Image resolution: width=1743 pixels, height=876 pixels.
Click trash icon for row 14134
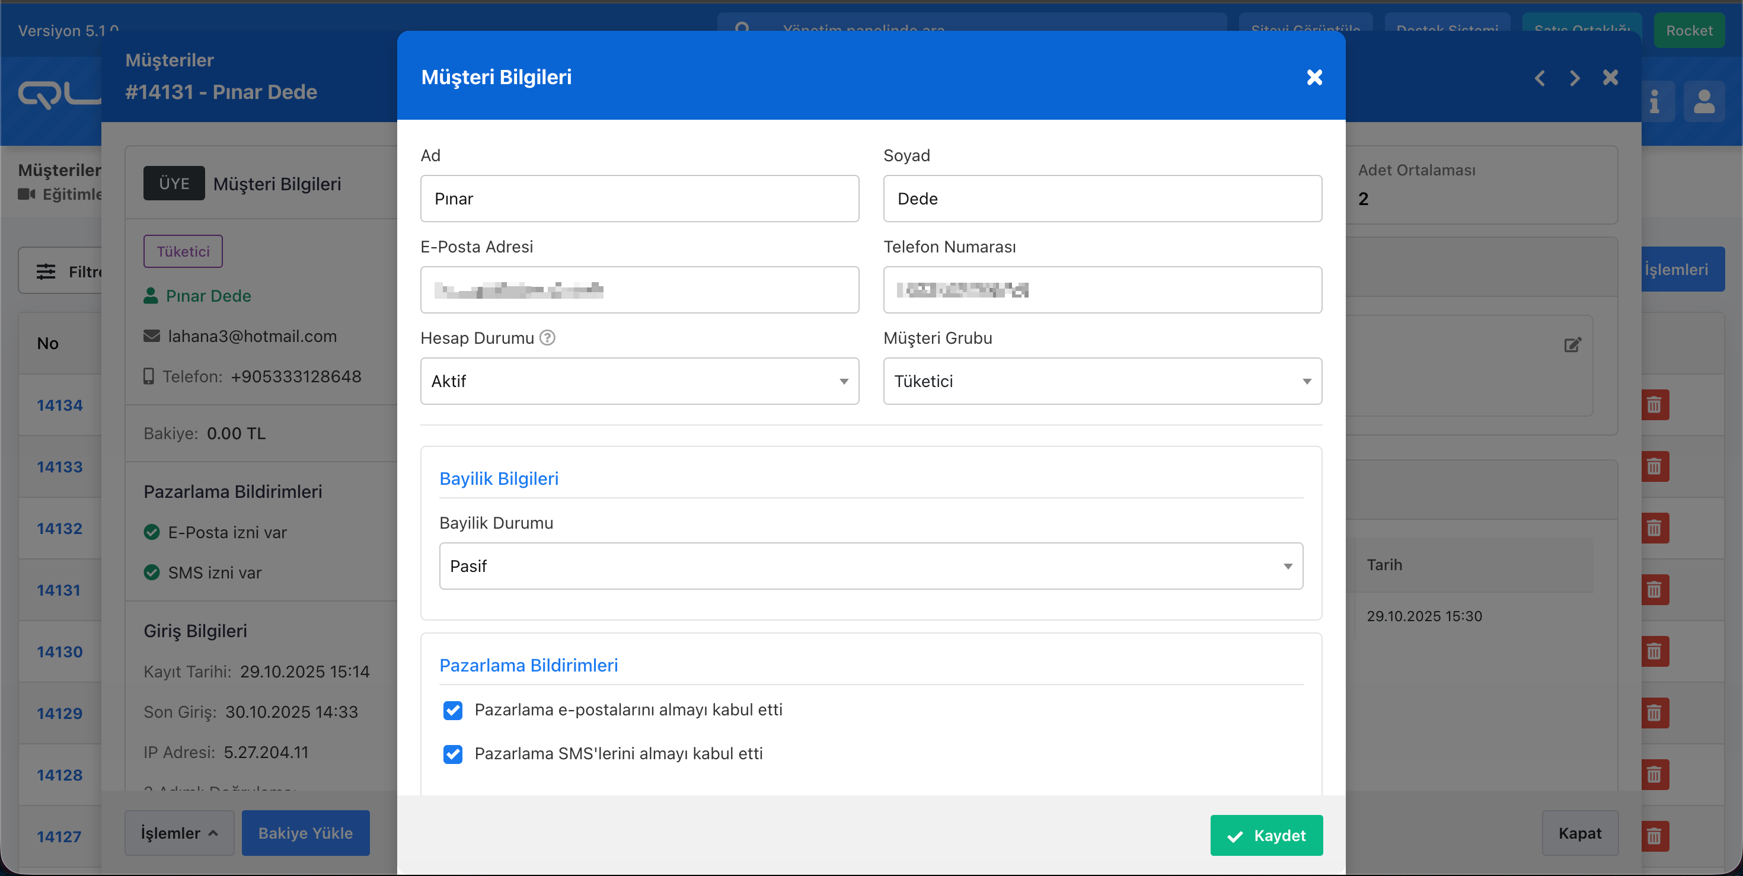[x=1653, y=405]
